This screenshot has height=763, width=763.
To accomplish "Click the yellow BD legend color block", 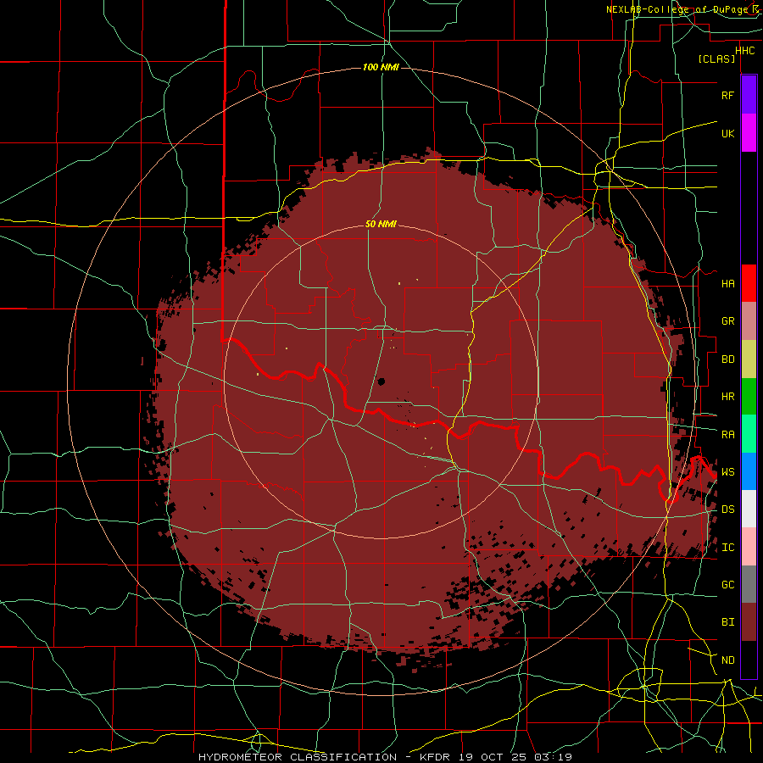I will tap(749, 359).
